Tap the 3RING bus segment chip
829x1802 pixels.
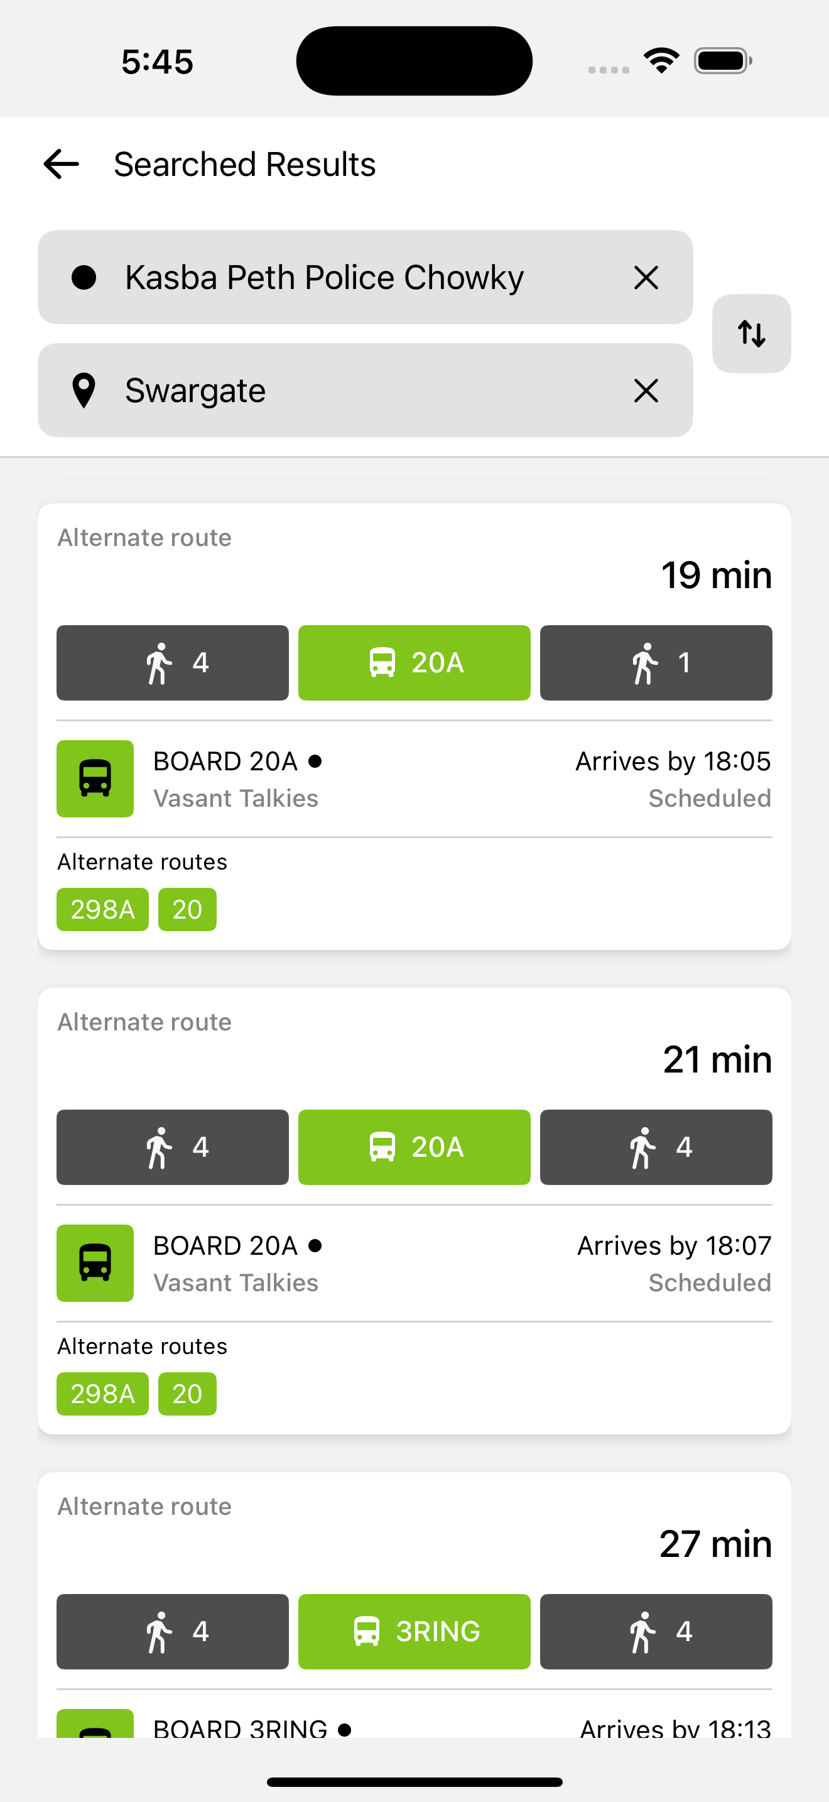(414, 1631)
